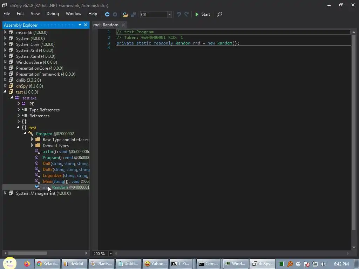The image size is (359, 269).
Task: Open the 7-Zi... taskbar button
Action: point(181,264)
